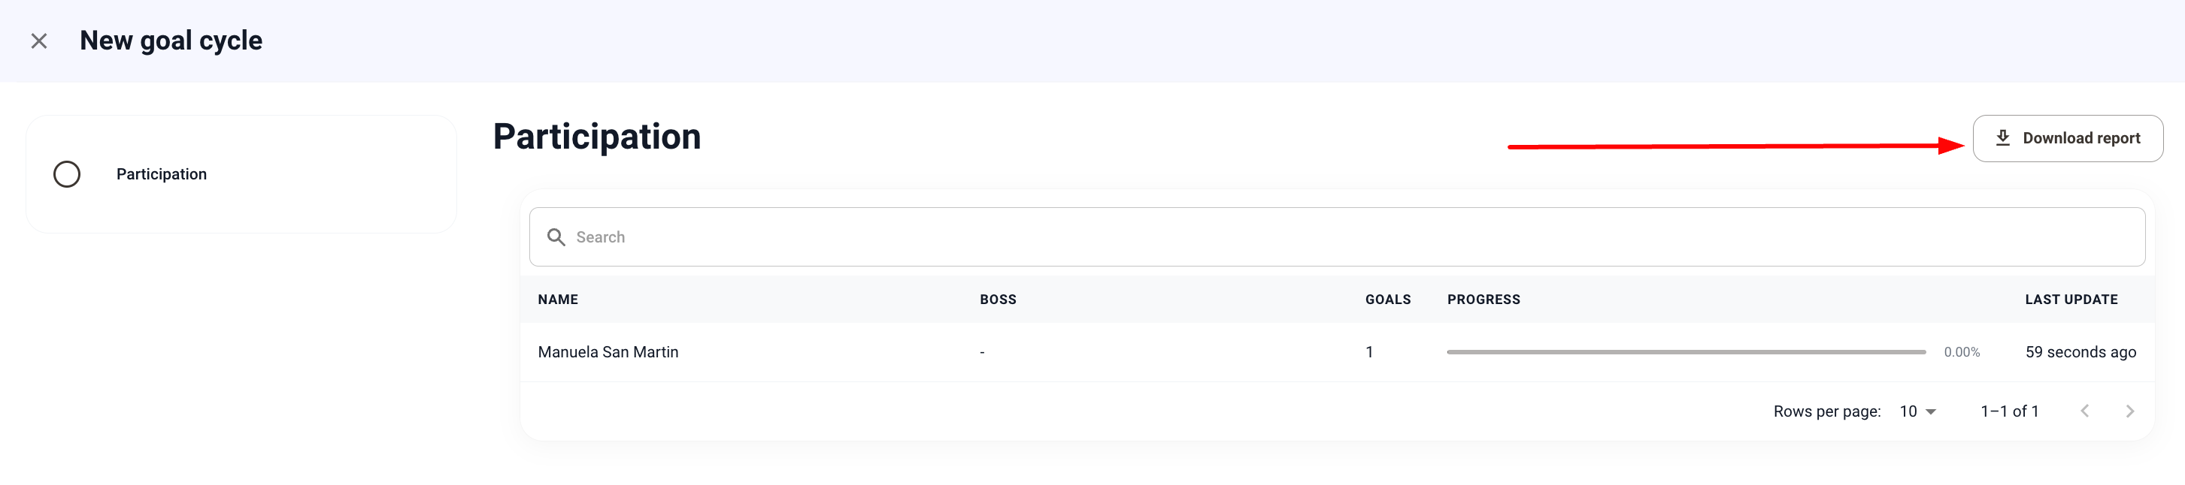
Task: Click the search magnifier icon
Action: [556, 237]
